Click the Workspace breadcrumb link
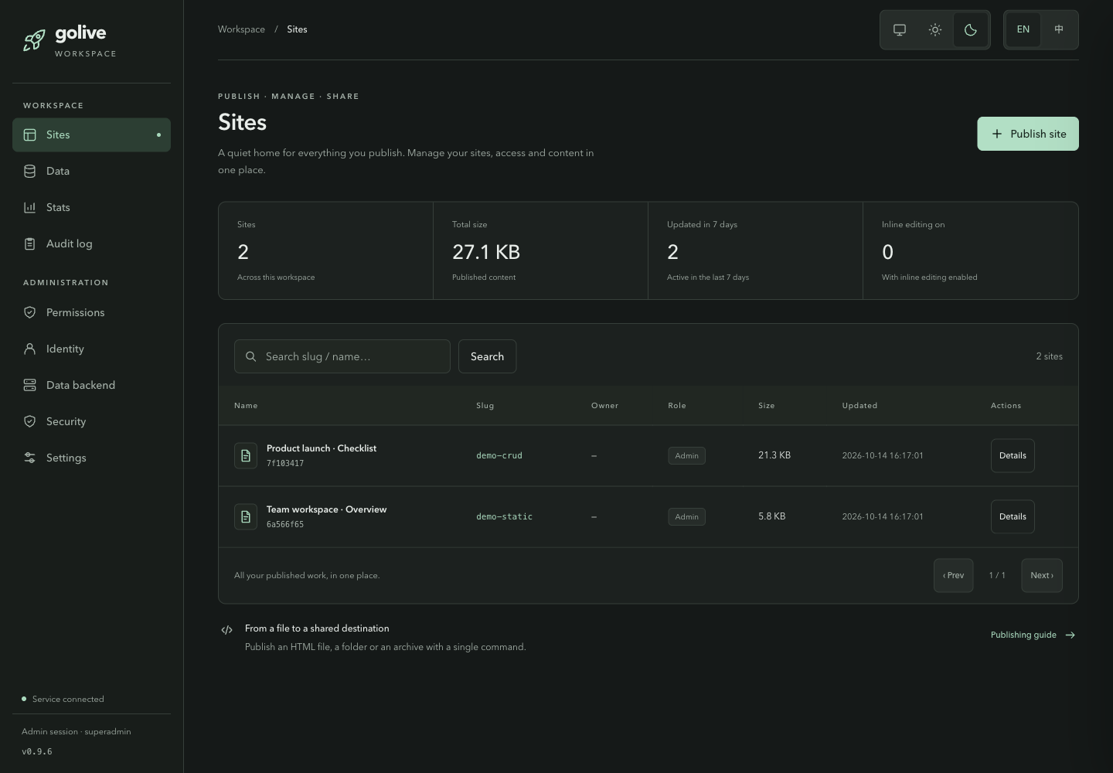The width and height of the screenshot is (1113, 773). click(x=241, y=29)
